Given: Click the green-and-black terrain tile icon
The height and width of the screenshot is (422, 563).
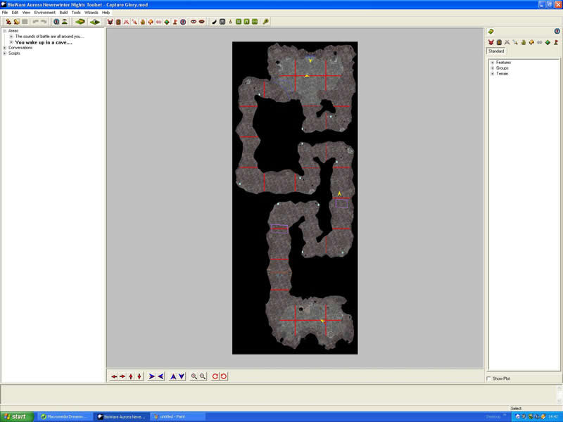Looking at the screenshot, I should click(95, 22).
